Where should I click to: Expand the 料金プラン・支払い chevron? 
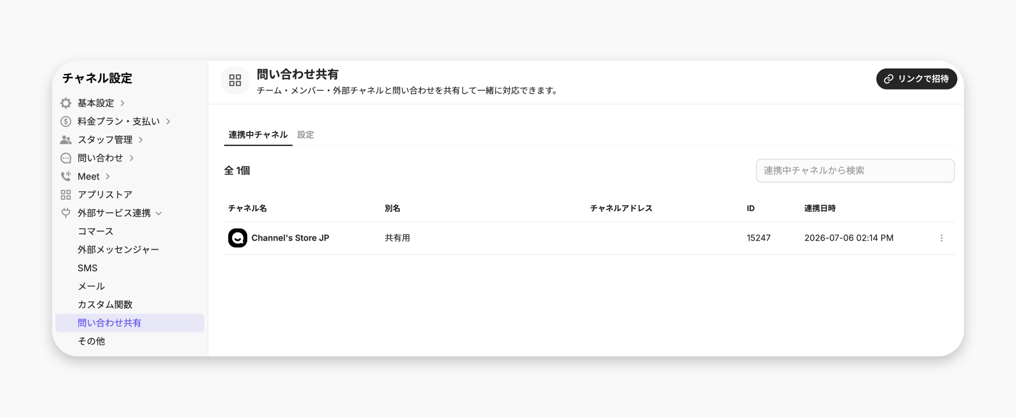point(168,121)
